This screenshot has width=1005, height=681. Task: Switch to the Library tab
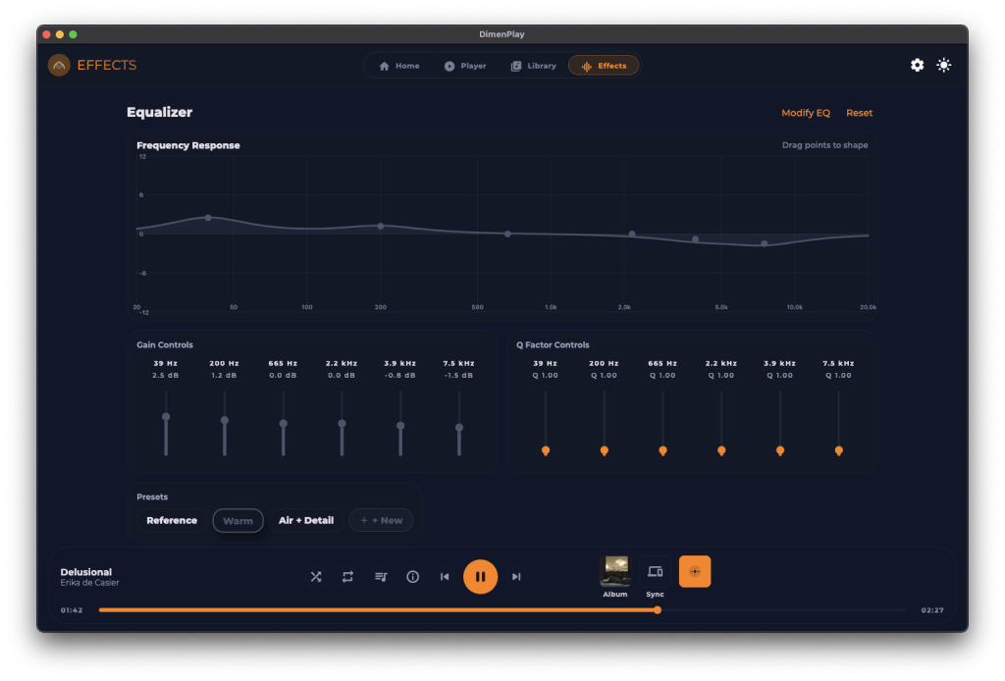[x=533, y=66]
